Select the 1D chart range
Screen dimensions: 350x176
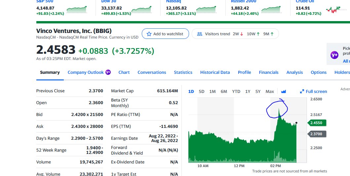(x=191, y=91)
